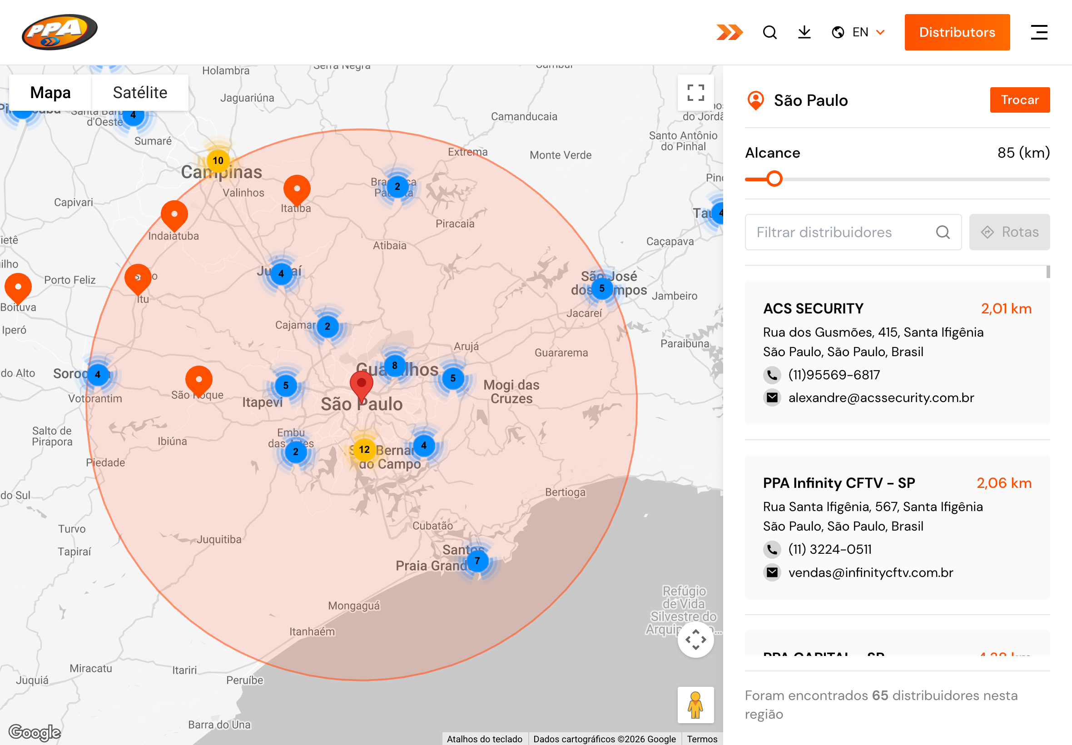Click the download icon in header
This screenshot has width=1072, height=745.
[x=804, y=32]
